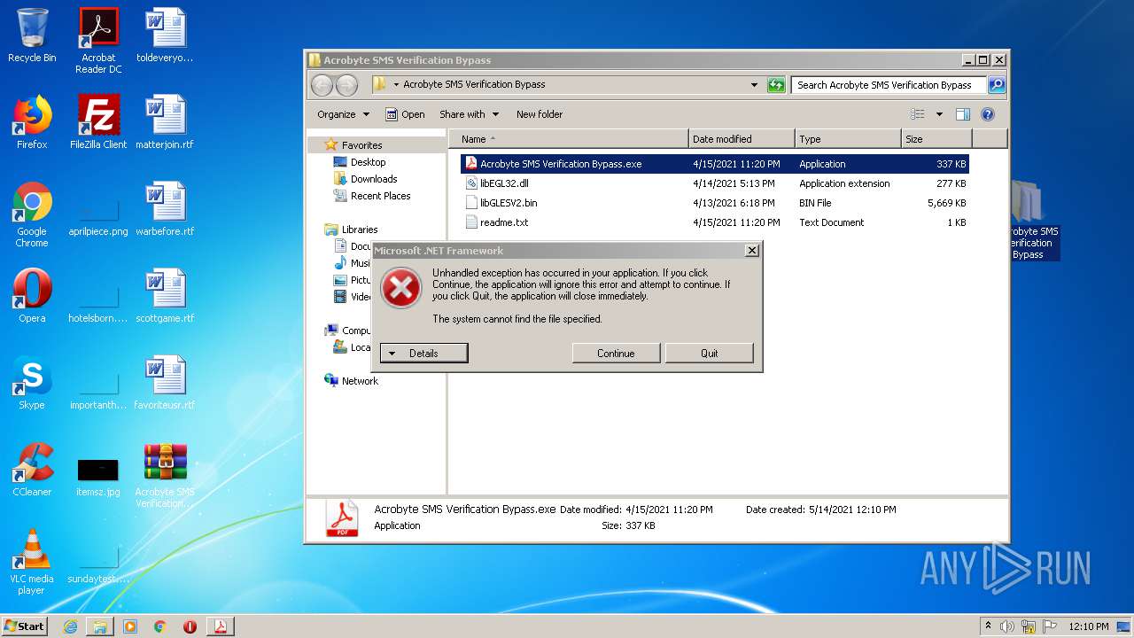
Task: Sort by Size column header
Action: pyautogui.click(x=936, y=139)
